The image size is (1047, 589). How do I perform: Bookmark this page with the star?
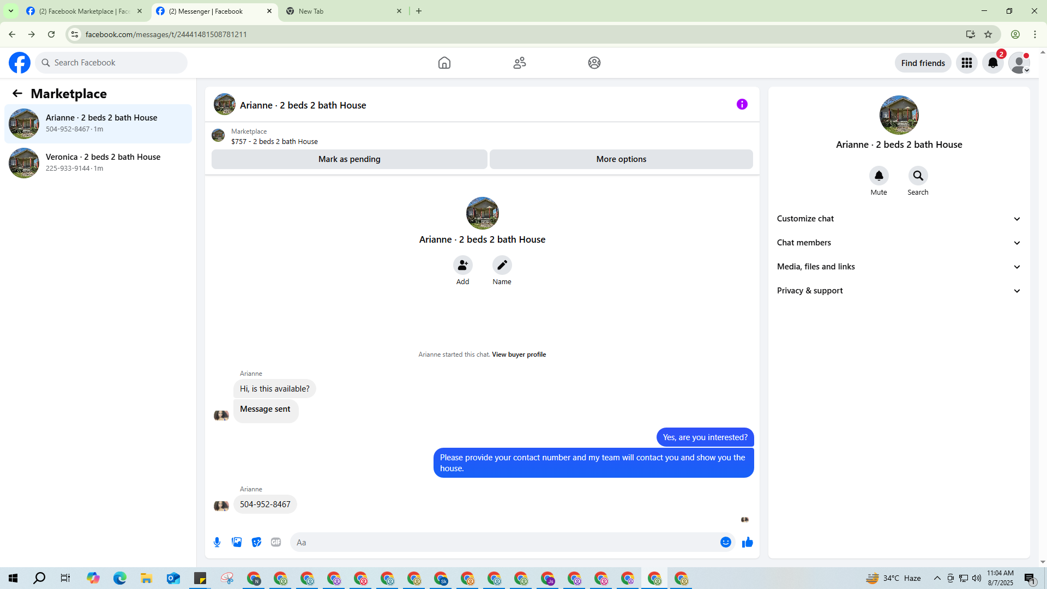coord(988,34)
